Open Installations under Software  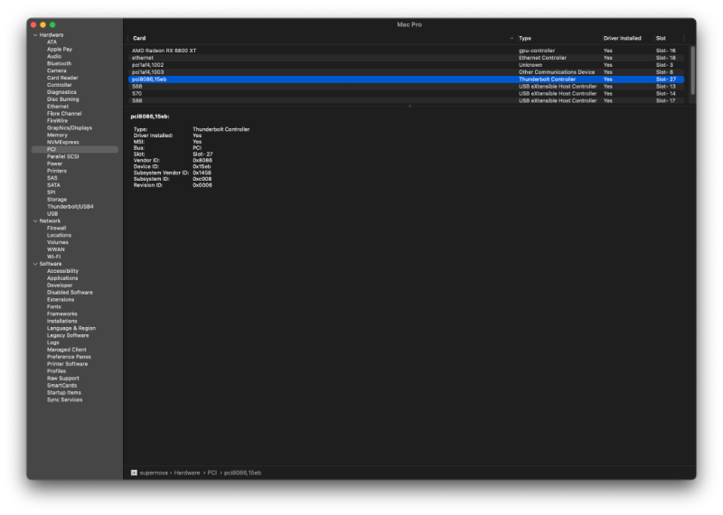pyautogui.click(x=61, y=321)
